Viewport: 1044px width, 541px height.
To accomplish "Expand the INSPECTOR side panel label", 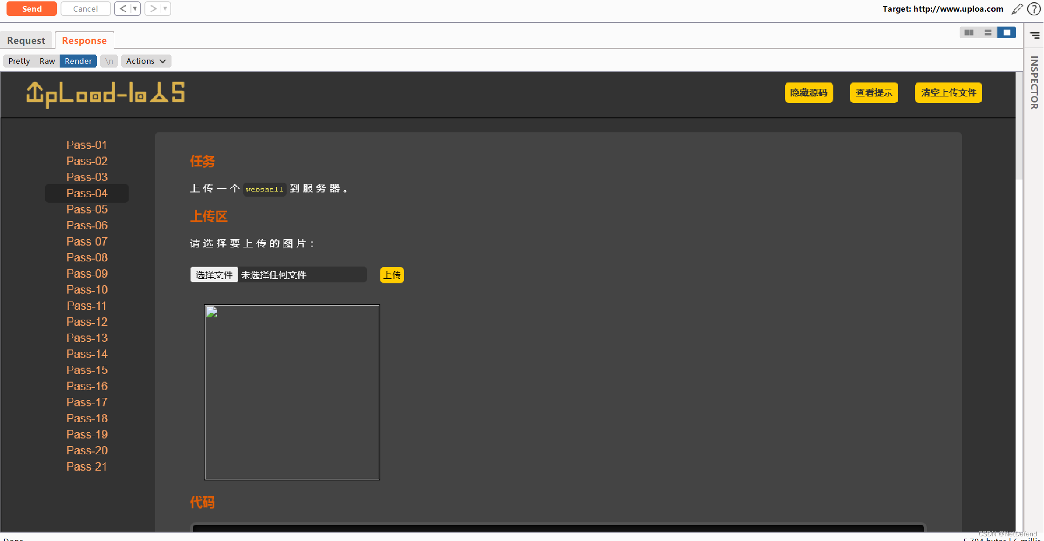I will (x=1034, y=82).
